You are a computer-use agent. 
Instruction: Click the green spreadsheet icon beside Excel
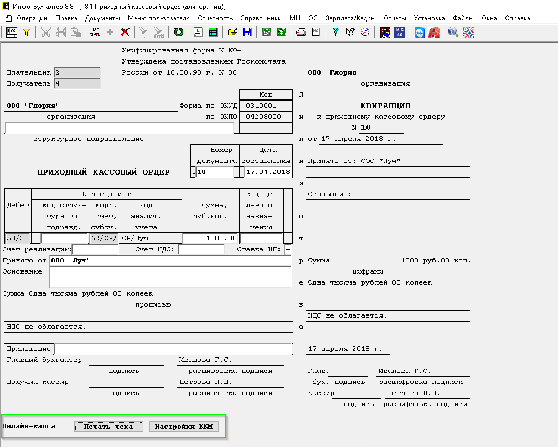point(281,33)
